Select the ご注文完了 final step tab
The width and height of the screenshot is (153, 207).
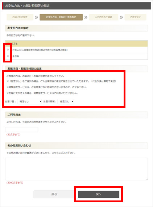tap(135, 17)
